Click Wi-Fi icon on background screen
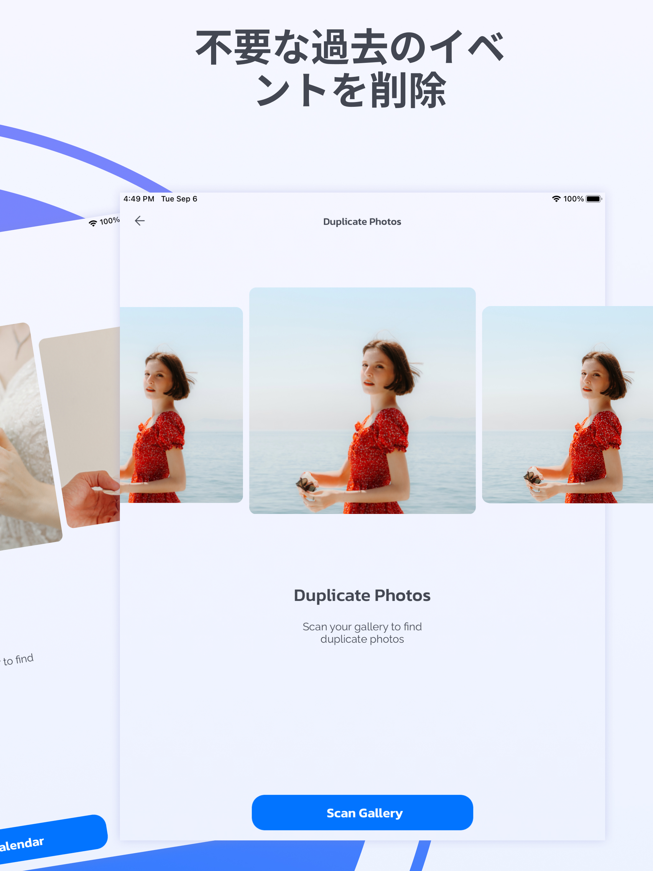 (93, 224)
